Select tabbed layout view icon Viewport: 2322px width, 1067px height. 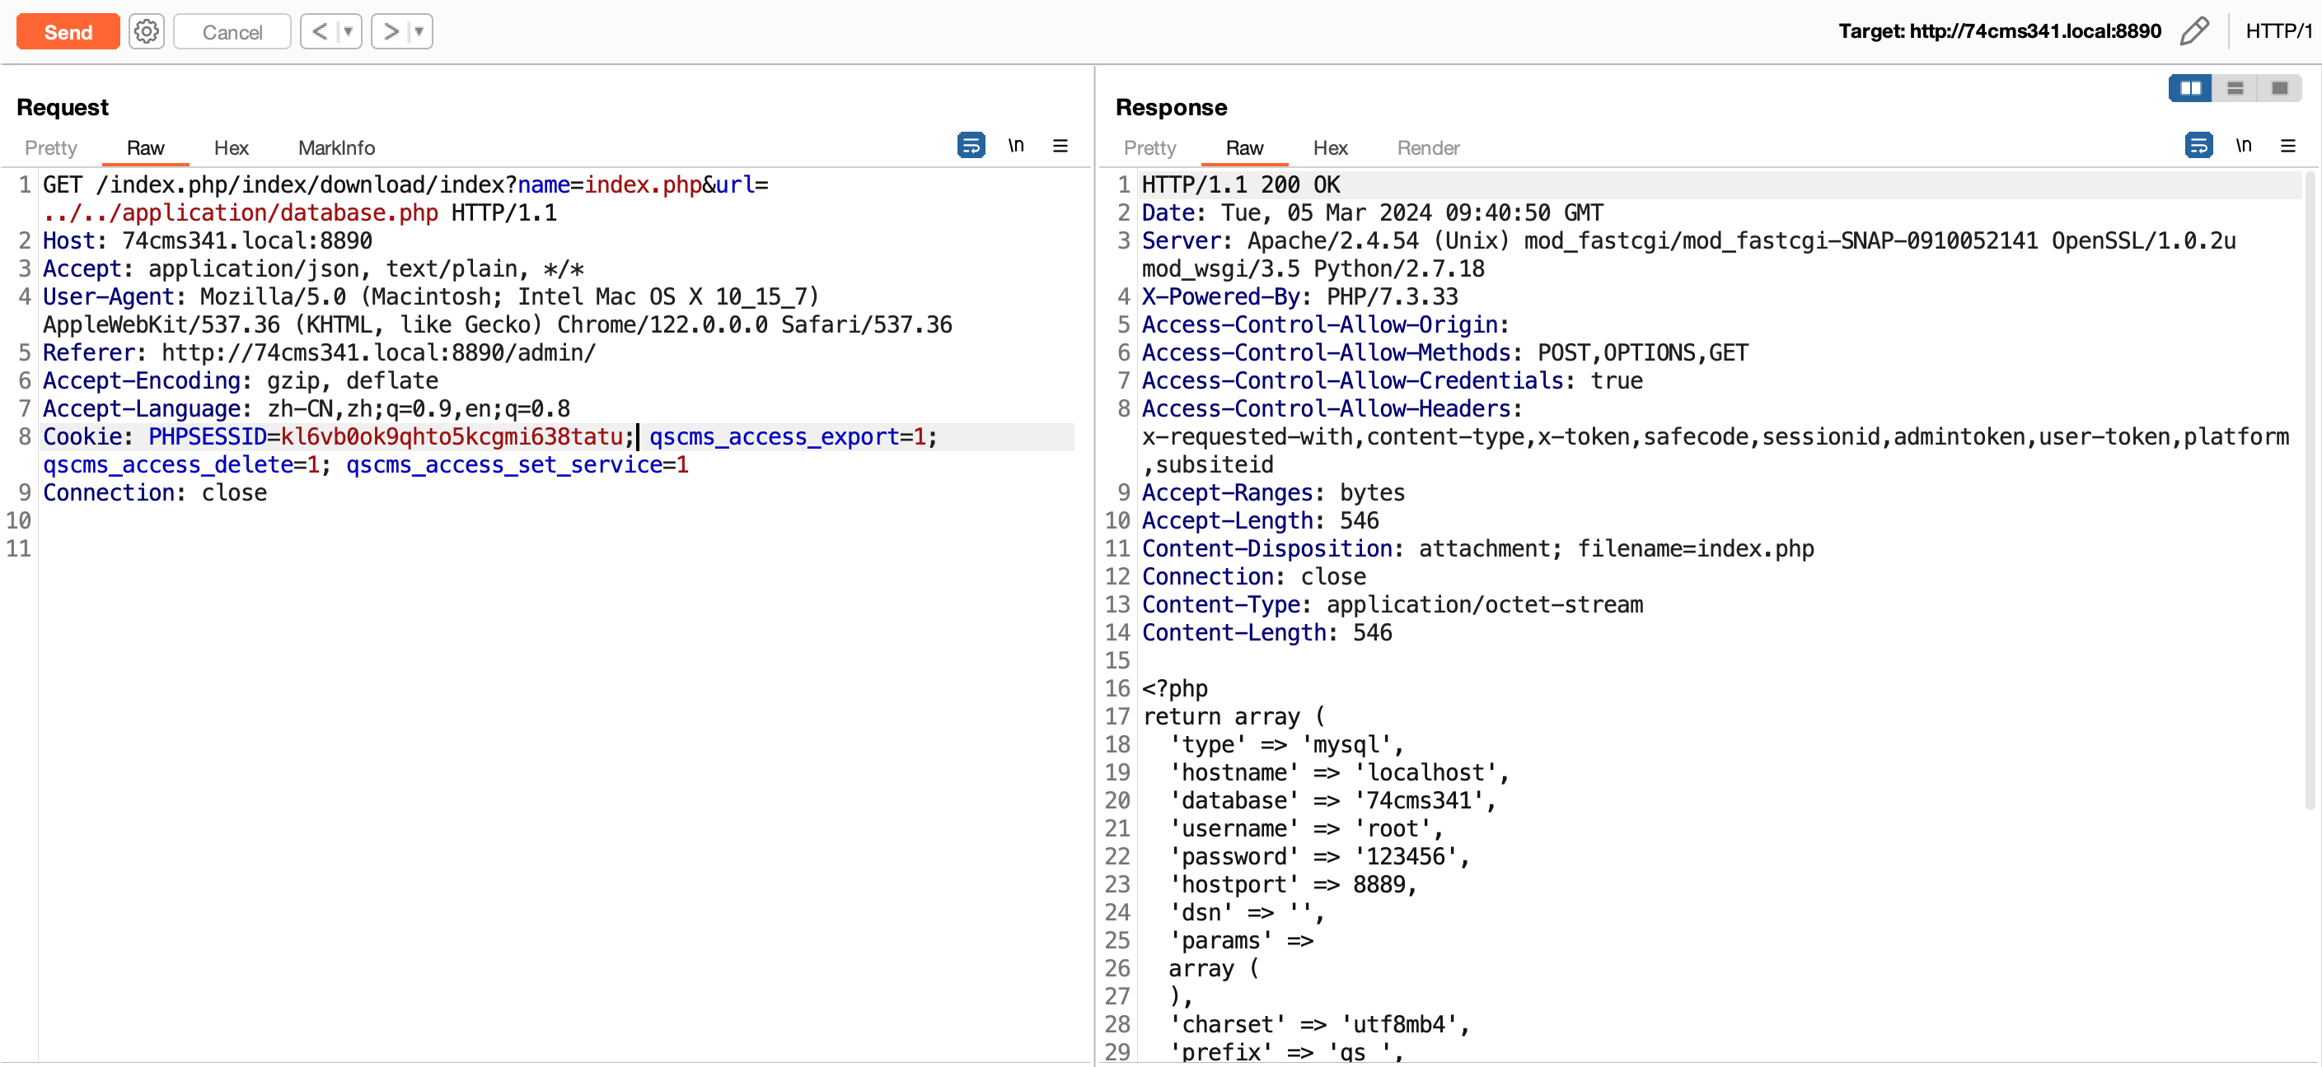click(2280, 87)
